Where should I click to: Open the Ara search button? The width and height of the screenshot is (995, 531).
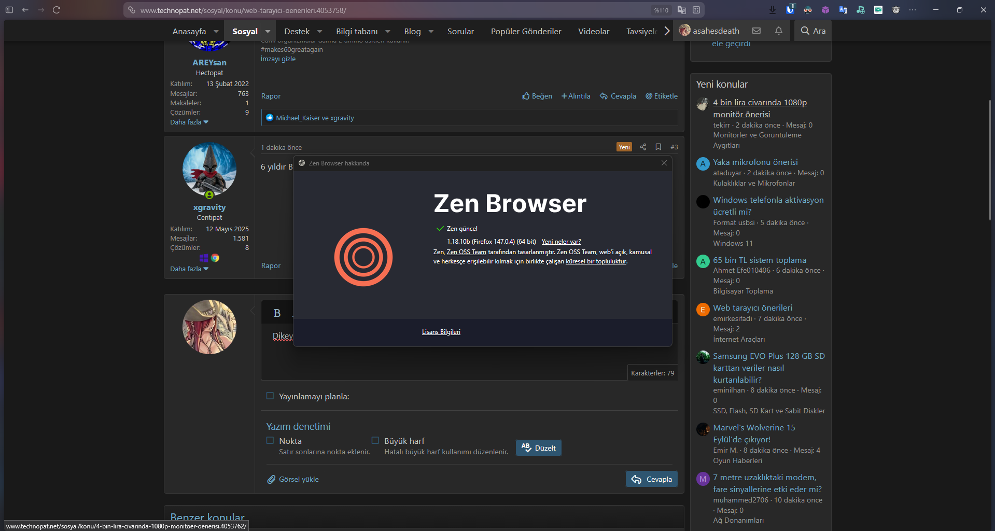(813, 31)
